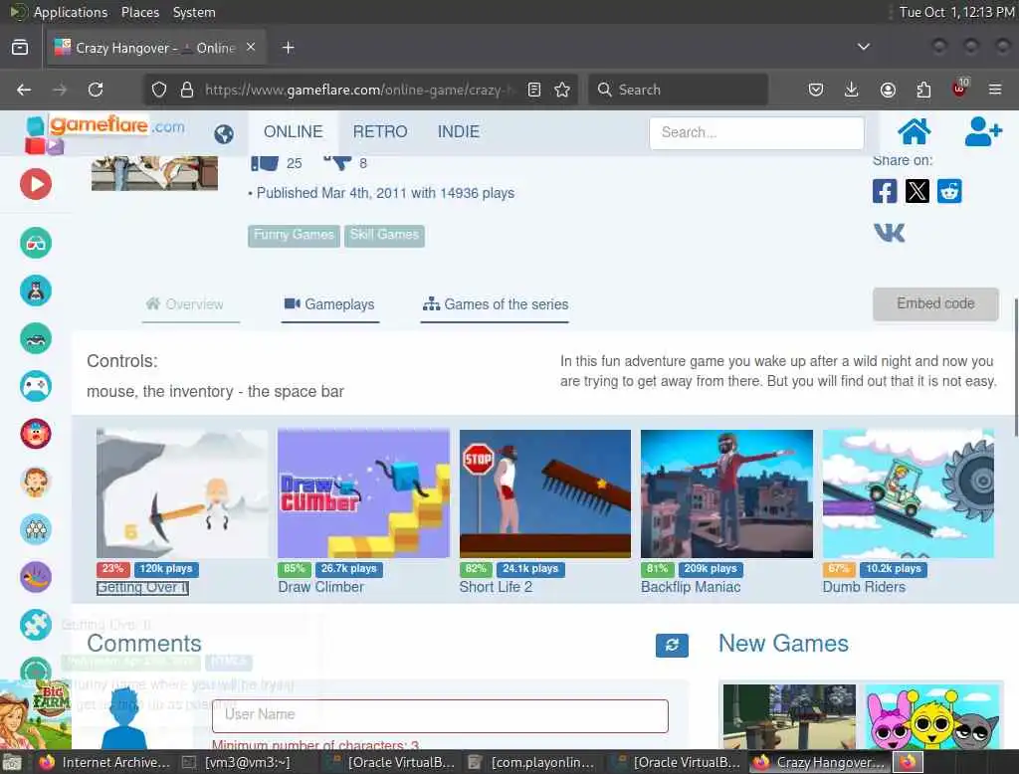
Task: Click the thumbs down dislike icon
Action: 338,162
